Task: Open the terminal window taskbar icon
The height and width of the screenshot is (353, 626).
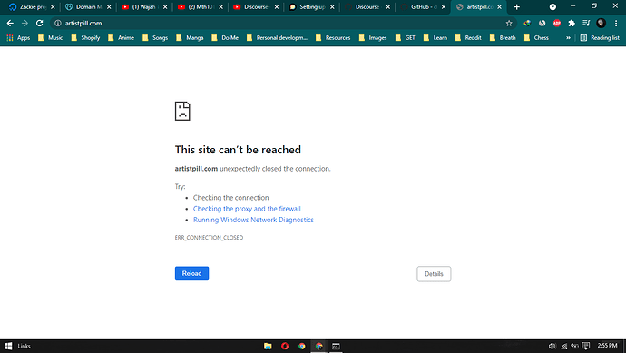Action: pyautogui.click(x=336, y=347)
